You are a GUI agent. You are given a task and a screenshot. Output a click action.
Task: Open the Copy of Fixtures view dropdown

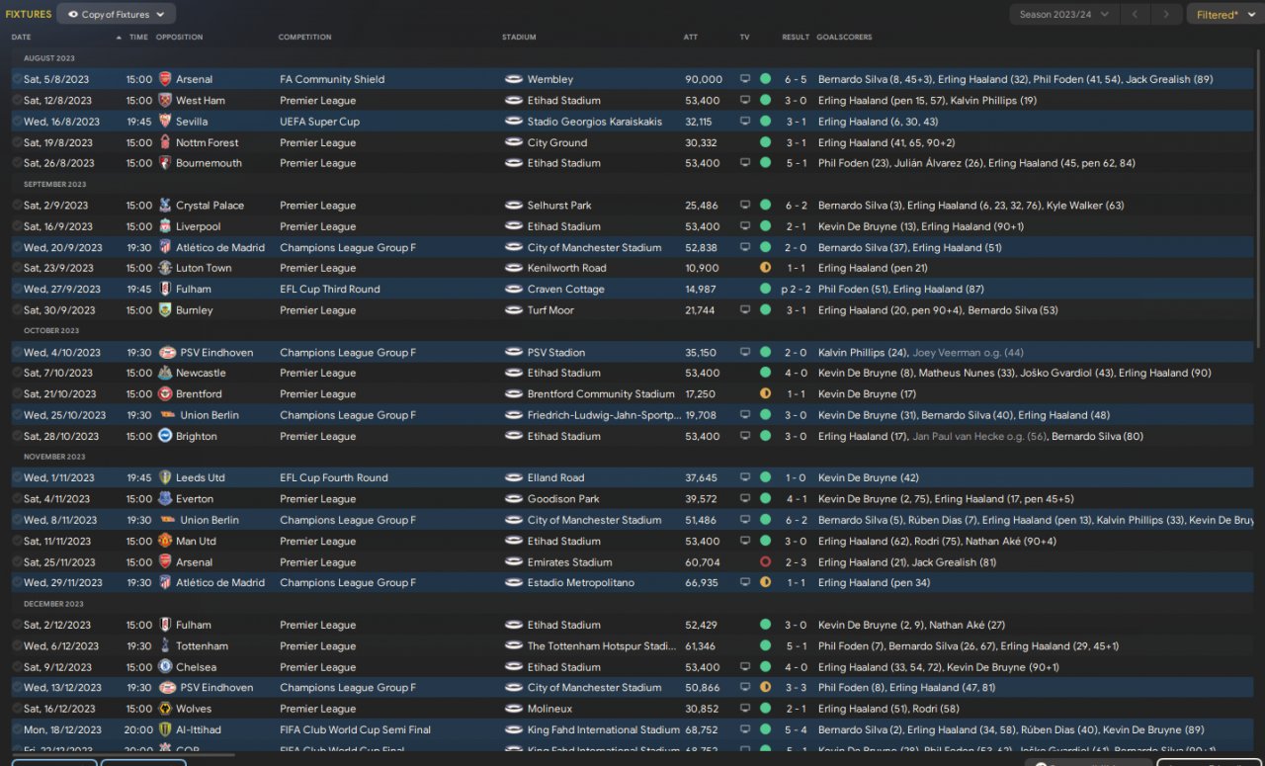(117, 14)
